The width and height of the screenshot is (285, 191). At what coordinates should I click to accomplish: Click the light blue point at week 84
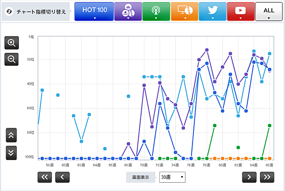254,51
